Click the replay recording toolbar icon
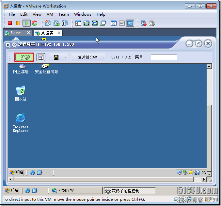 [152, 23]
